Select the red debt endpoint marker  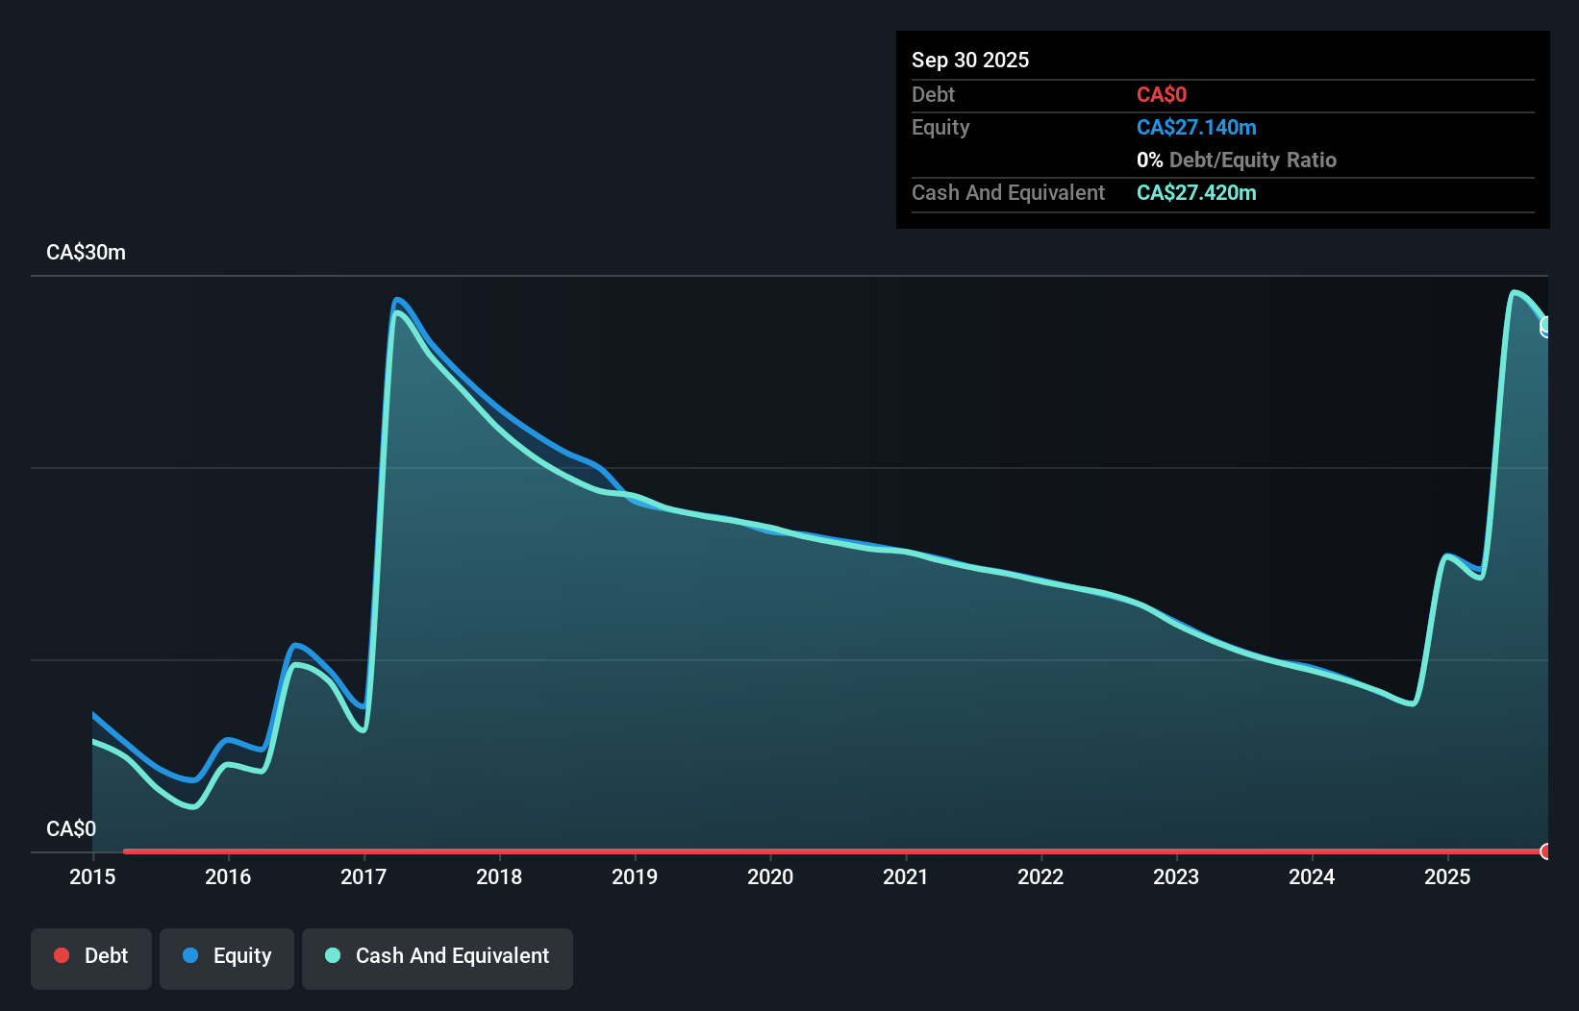pos(1545,851)
